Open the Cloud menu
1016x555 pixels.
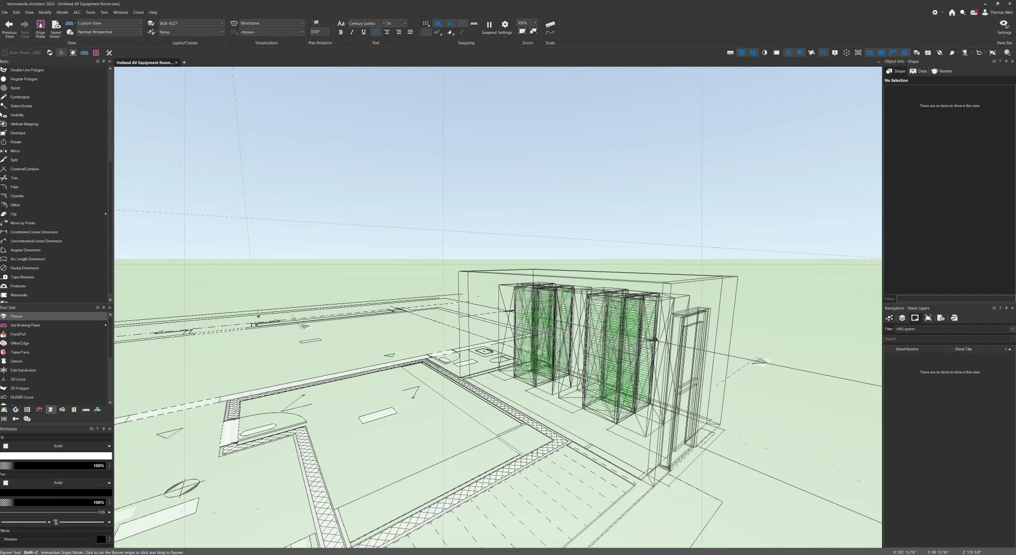coord(138,12)
